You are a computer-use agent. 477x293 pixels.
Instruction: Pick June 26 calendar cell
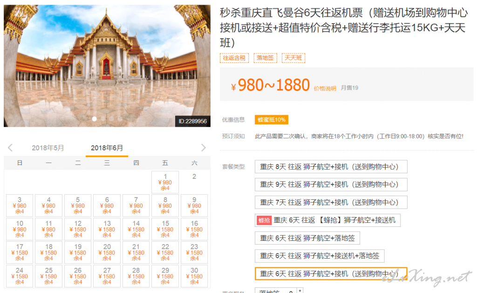78,276
